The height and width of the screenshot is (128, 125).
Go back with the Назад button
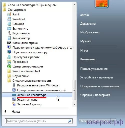tap(16, 112)
